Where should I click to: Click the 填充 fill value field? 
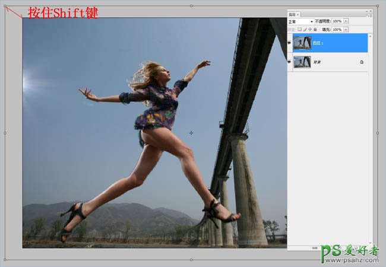(x=337, y=29)
